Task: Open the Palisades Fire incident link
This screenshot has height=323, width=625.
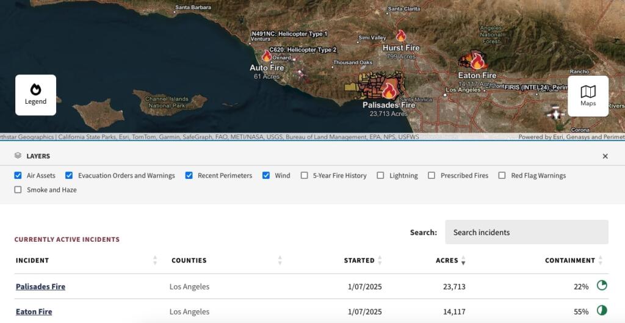Action: [40, 286]
